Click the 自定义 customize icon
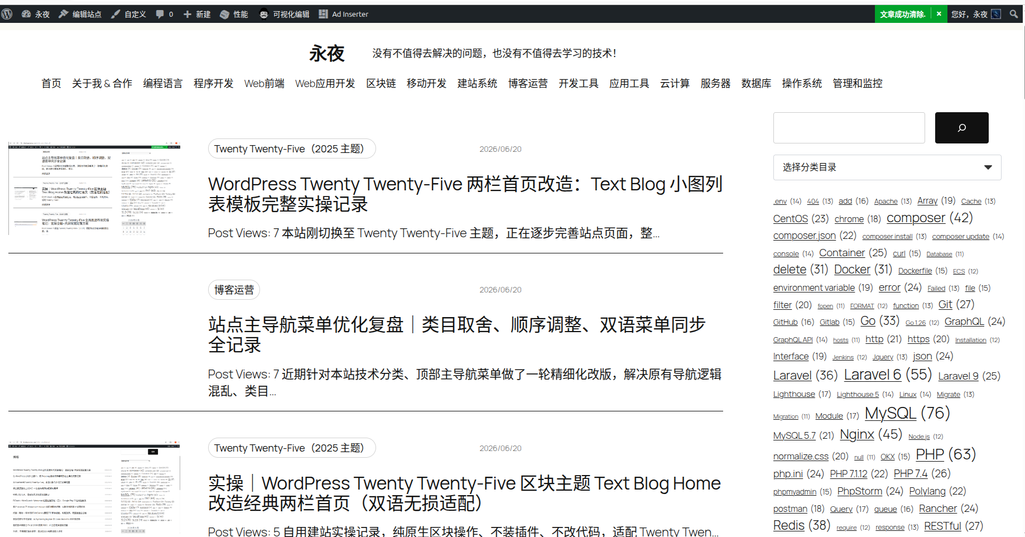Viewport: 1025px width, 537px height. coord(116,14)
